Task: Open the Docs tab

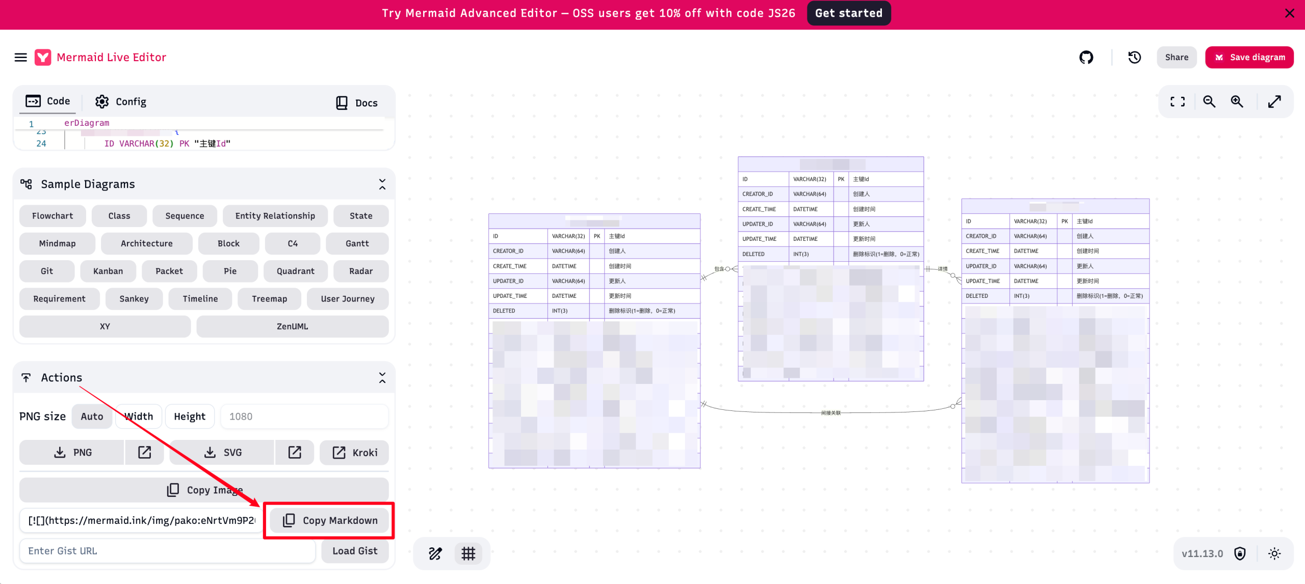Action: tap(356, 103)
